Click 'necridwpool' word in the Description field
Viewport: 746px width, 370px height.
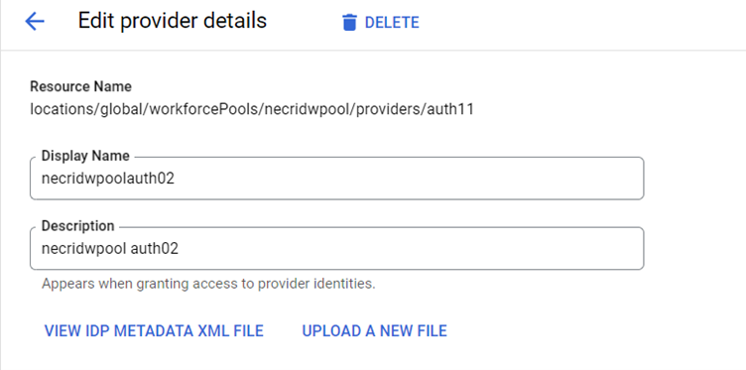tap(84, 248)
